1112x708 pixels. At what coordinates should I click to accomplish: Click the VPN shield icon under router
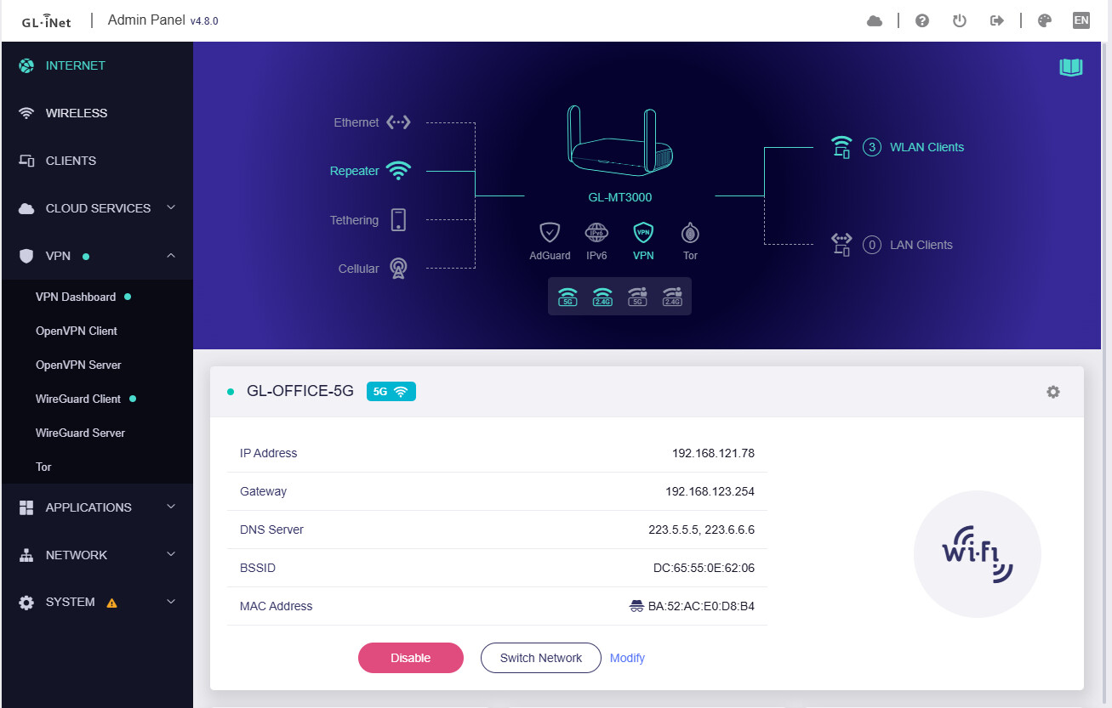tap(643, 232)
